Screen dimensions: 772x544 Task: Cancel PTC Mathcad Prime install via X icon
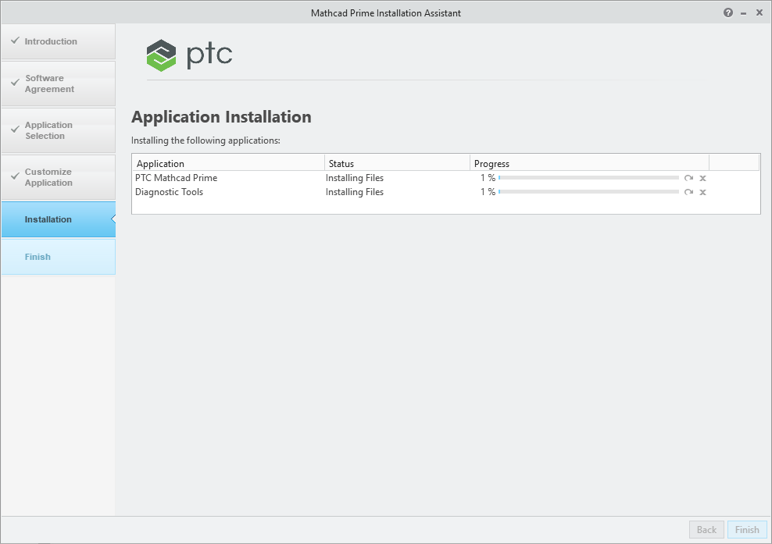[x=702, y=178]
